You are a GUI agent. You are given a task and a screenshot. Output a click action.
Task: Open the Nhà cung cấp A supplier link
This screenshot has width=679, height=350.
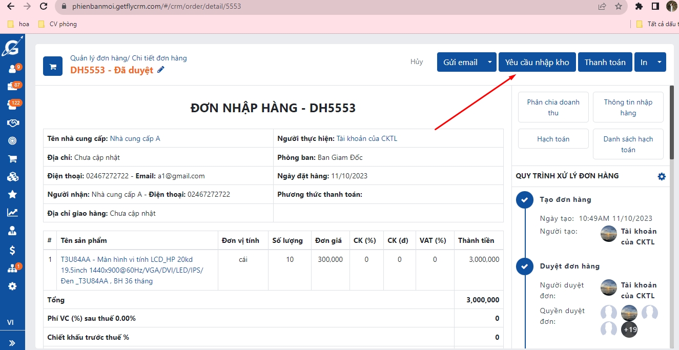135,138
